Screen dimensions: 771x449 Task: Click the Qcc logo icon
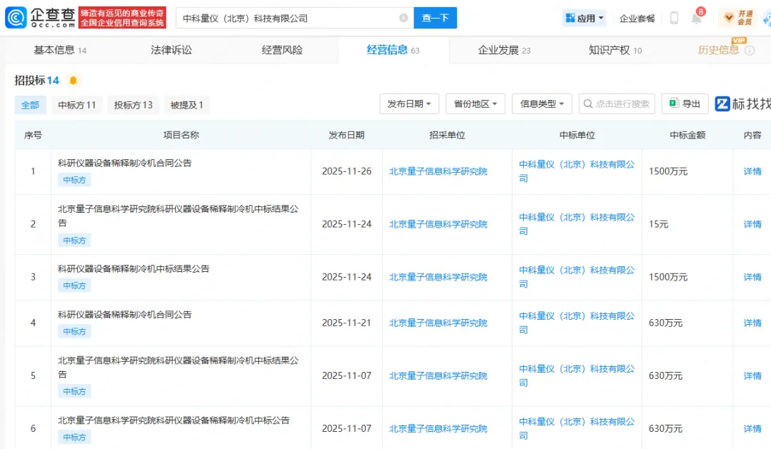coord(17,18)
